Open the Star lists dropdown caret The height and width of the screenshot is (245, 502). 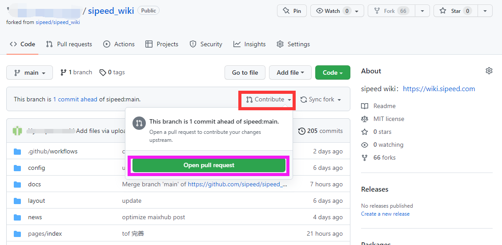(x=486, y=11)
